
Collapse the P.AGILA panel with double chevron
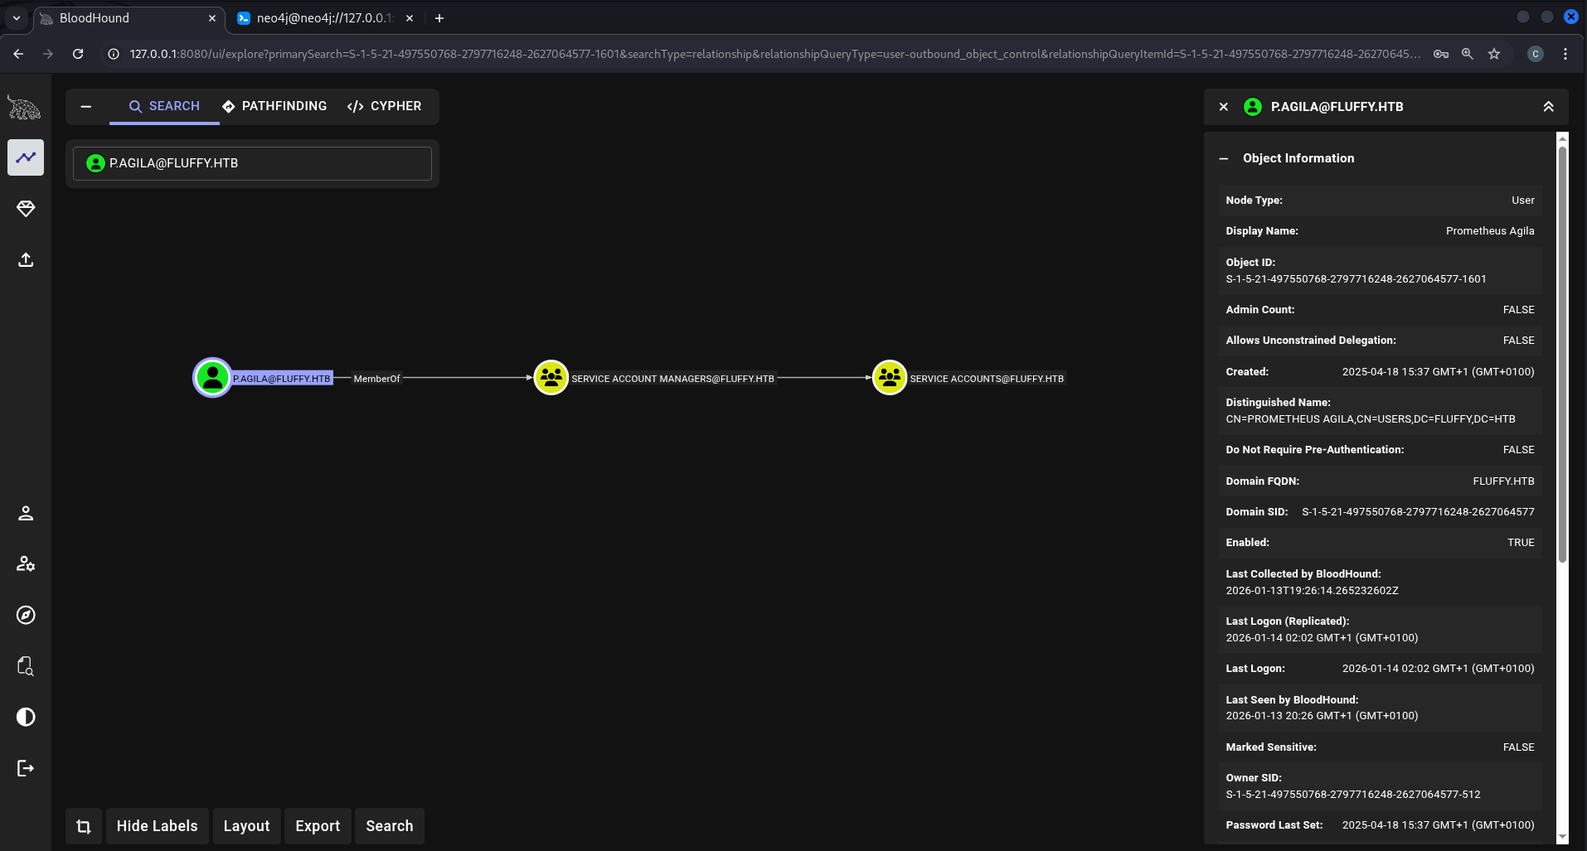(1549, 106)
